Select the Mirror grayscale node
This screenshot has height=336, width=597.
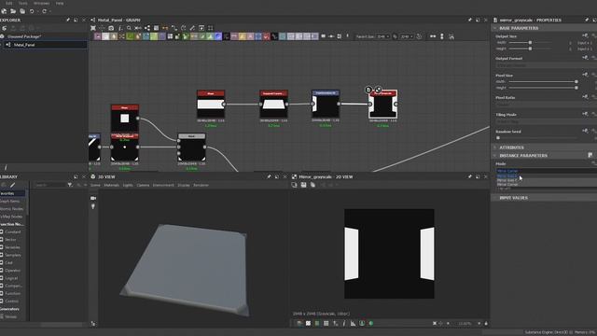click(x=382, y=105)
